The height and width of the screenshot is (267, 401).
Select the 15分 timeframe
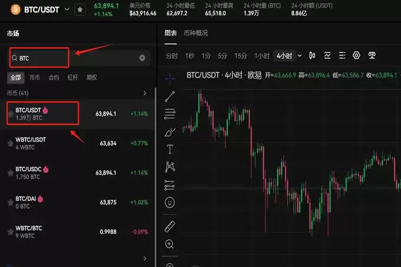coord(240,56)
